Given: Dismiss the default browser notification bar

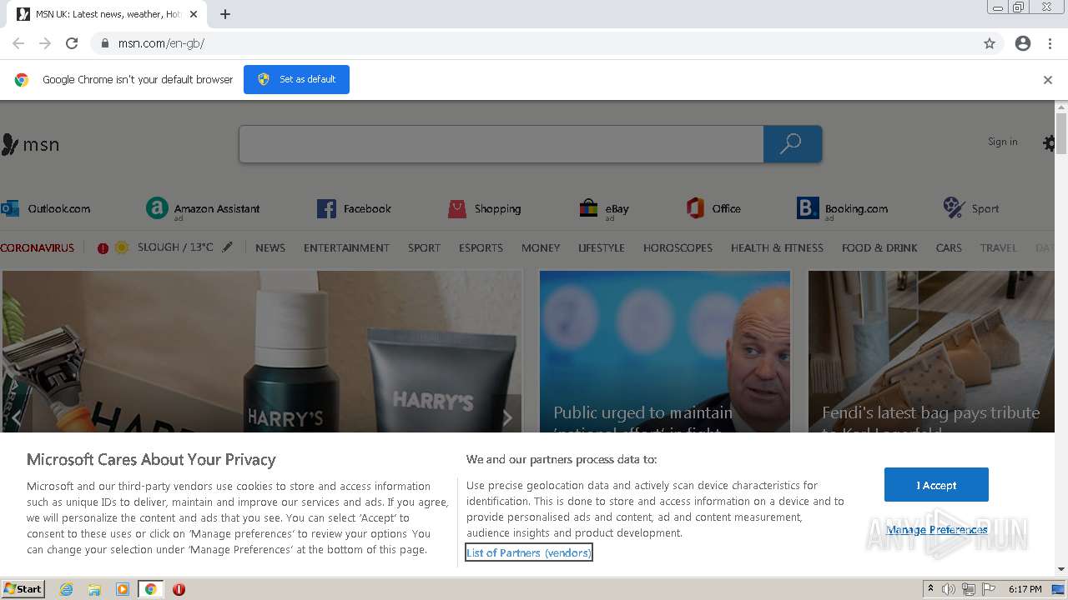Looking at the screenshot, I should pos(1048,80).
